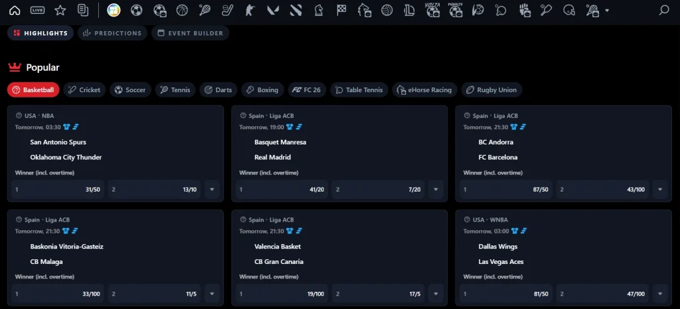Select the eFighting fist icon
This screenshot has width=680, height=309.
525,11
